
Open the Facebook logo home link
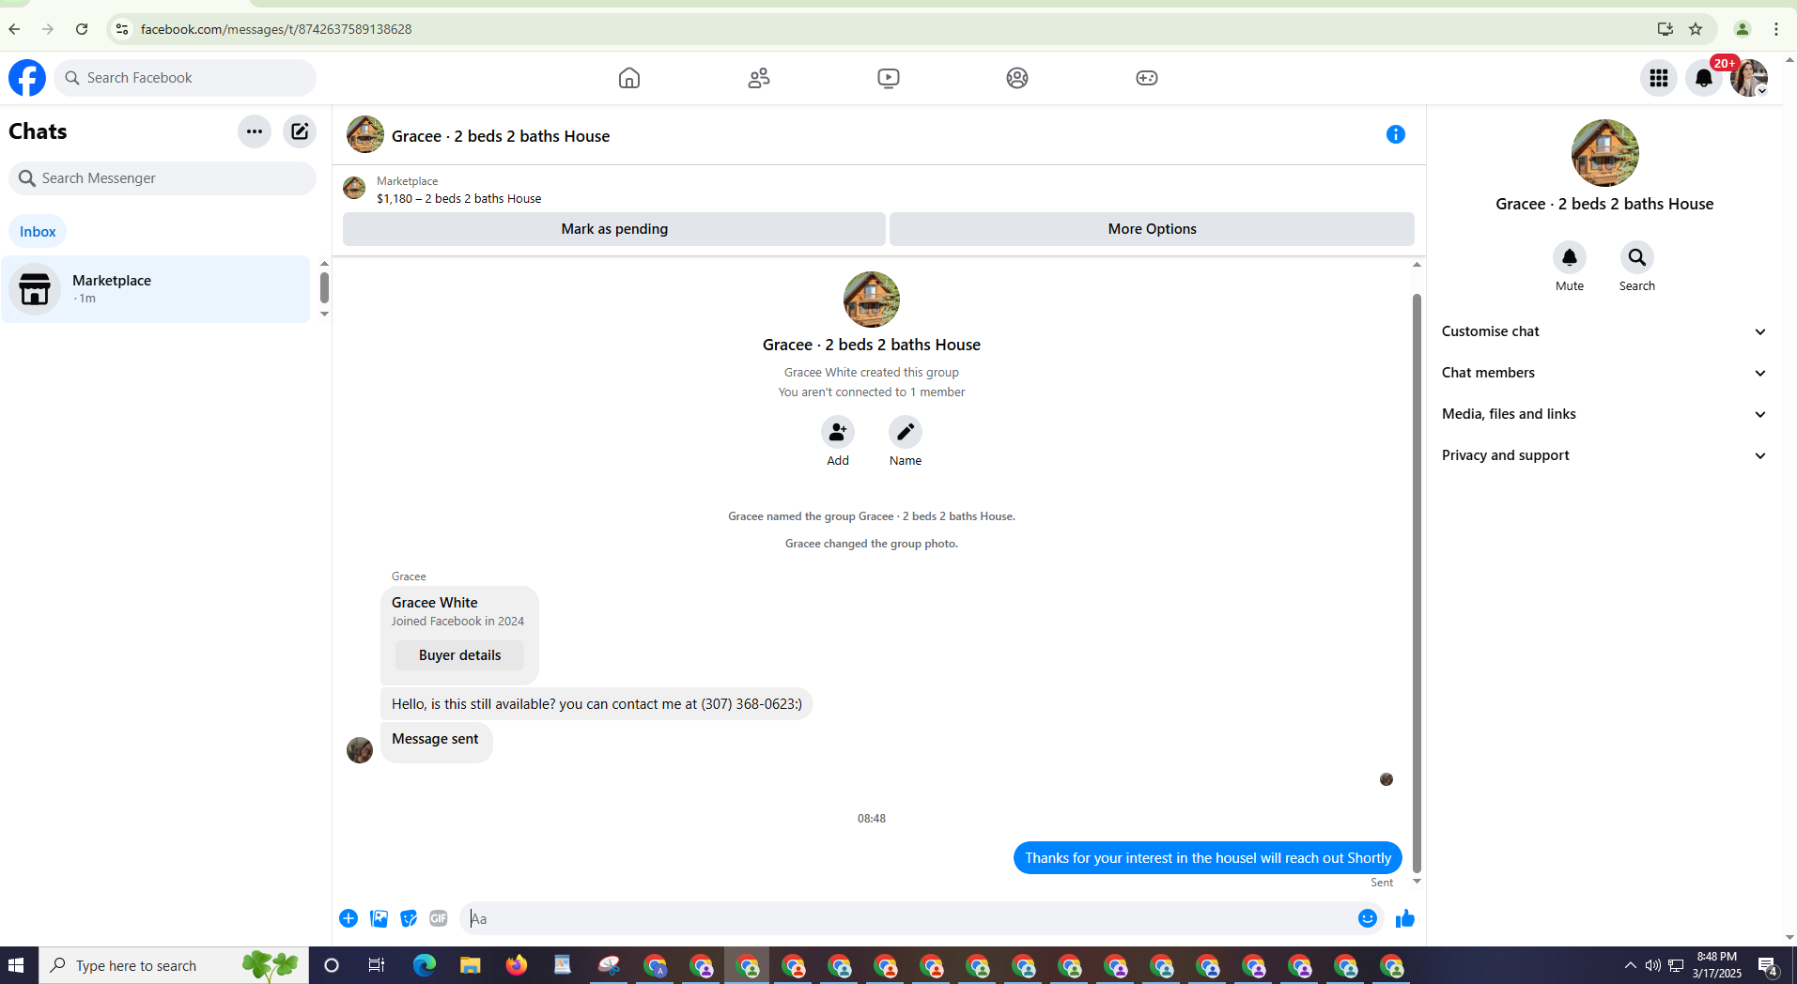27,78
